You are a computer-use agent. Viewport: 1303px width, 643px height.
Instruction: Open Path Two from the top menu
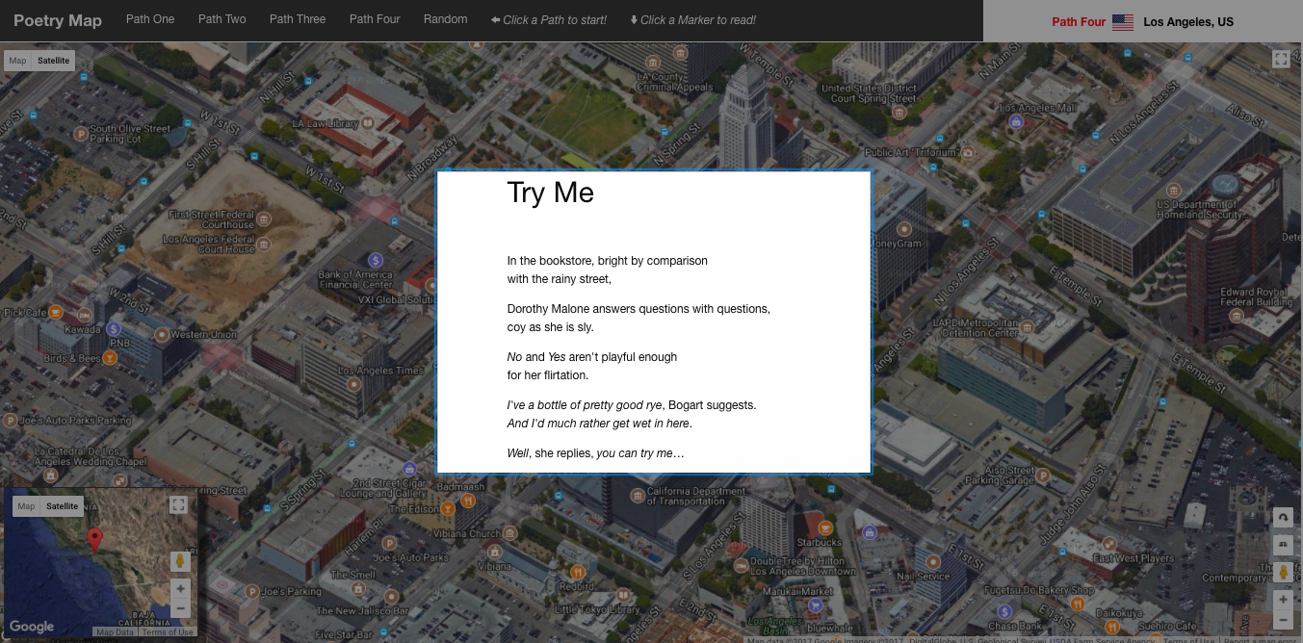[x=222, y=17]
